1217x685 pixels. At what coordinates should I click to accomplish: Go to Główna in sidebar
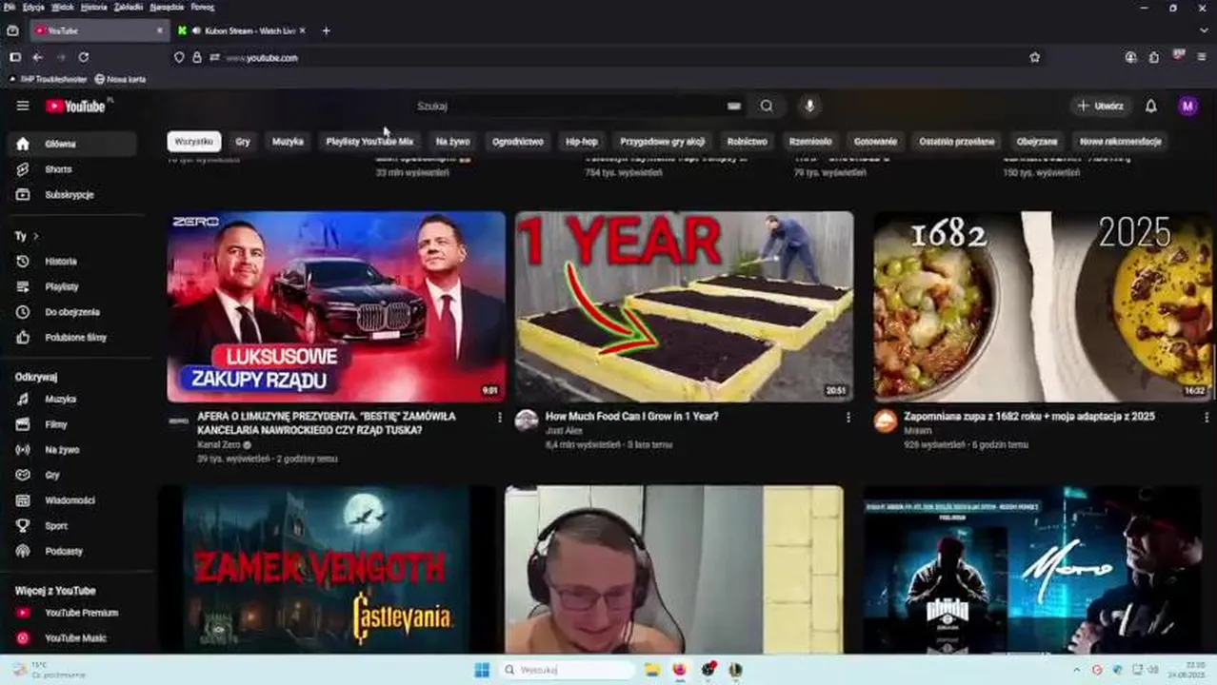72,144
